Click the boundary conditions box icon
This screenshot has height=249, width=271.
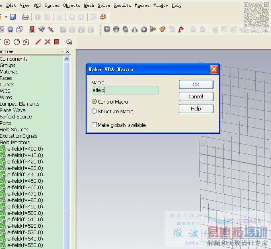pos(20,29)
